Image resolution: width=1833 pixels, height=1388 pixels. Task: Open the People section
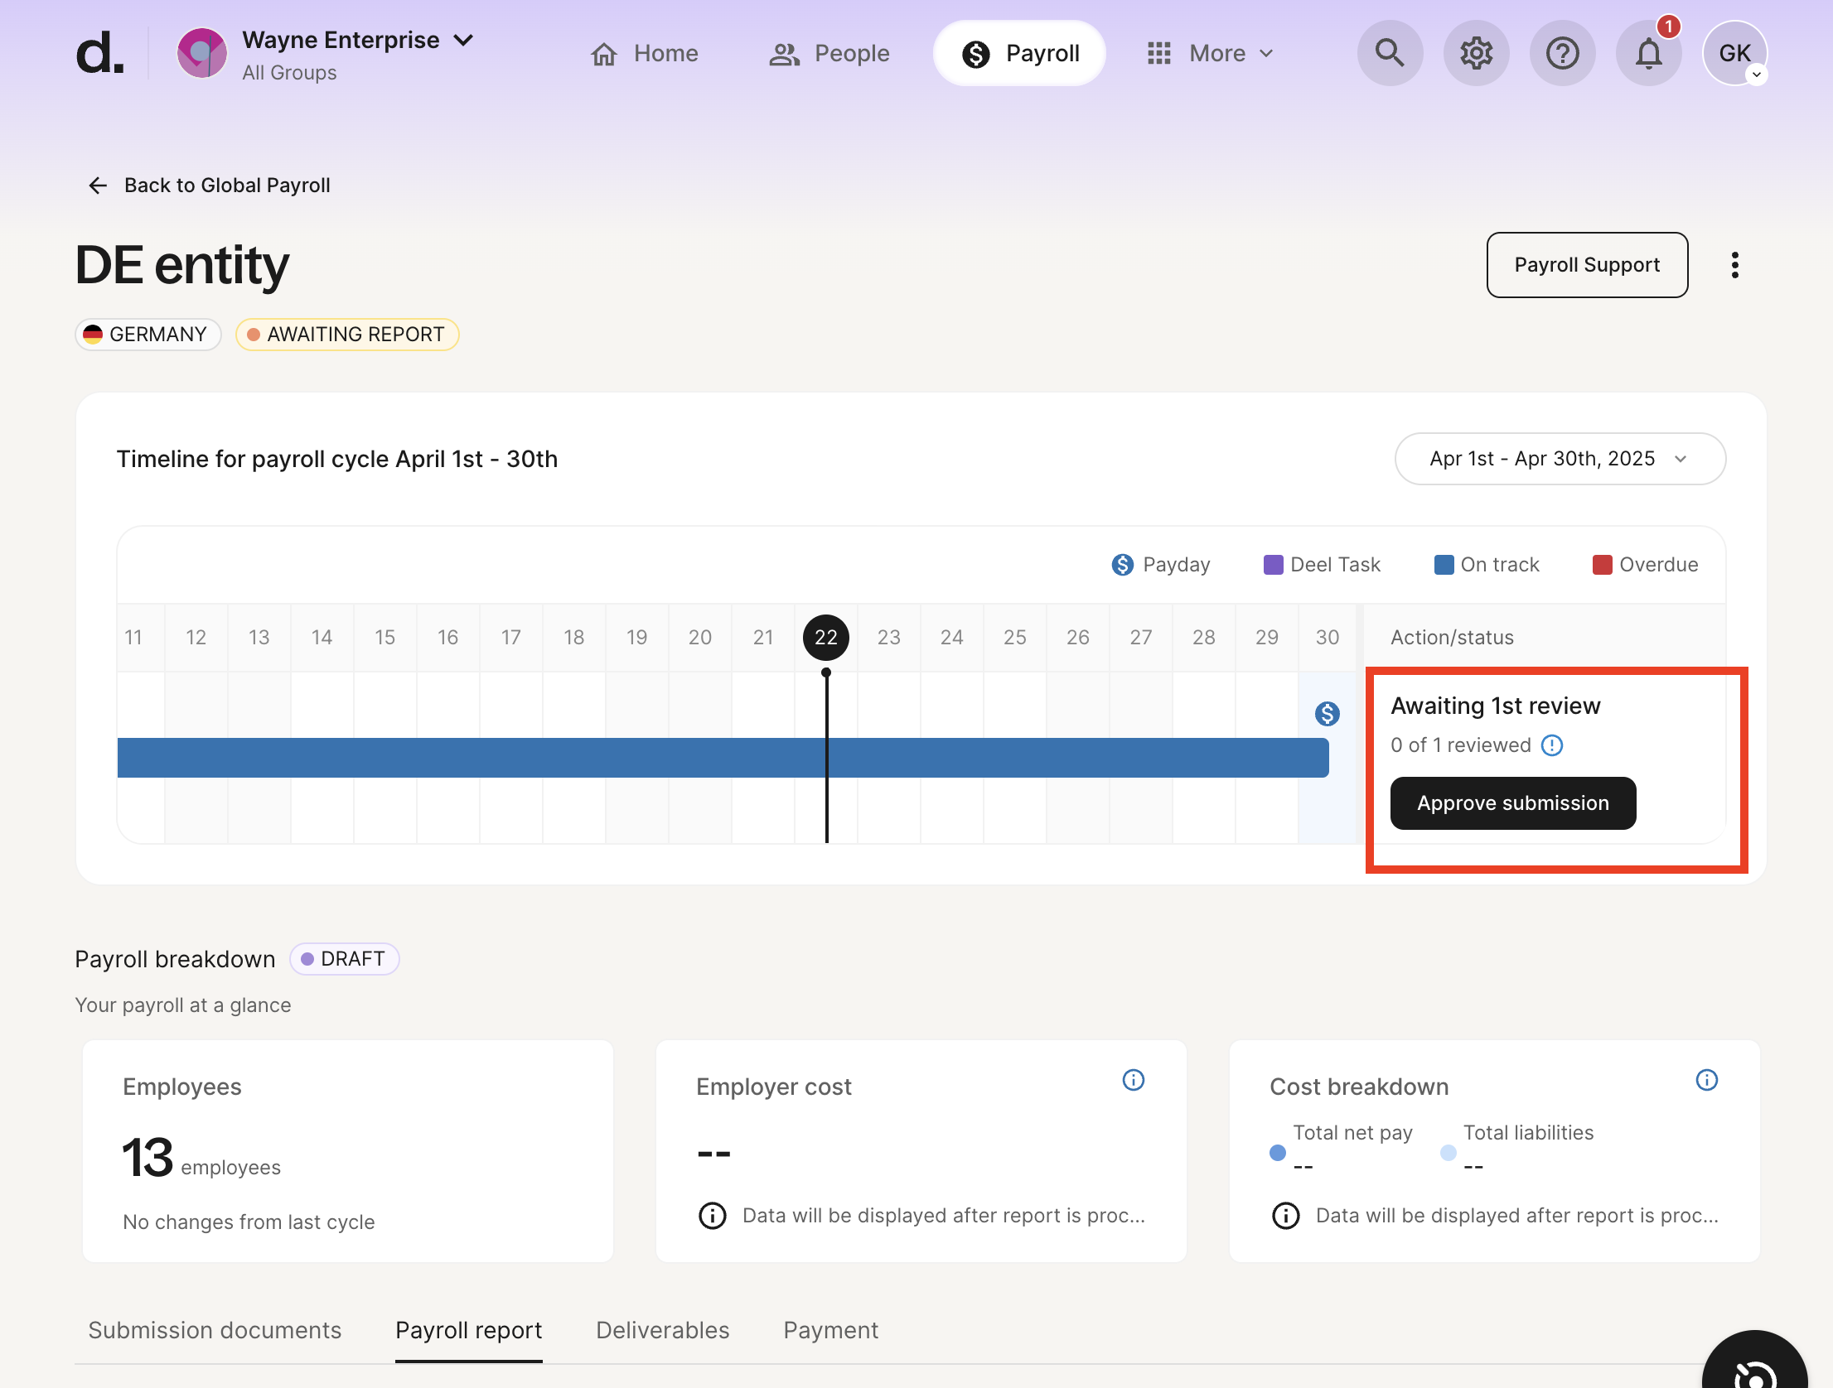(829, 53)
